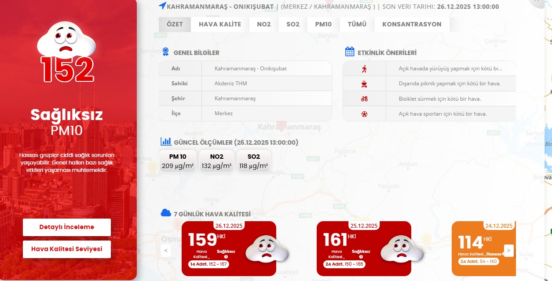
Task: Select the TÜMÜ tab
Action: click(x=356, y=24)
